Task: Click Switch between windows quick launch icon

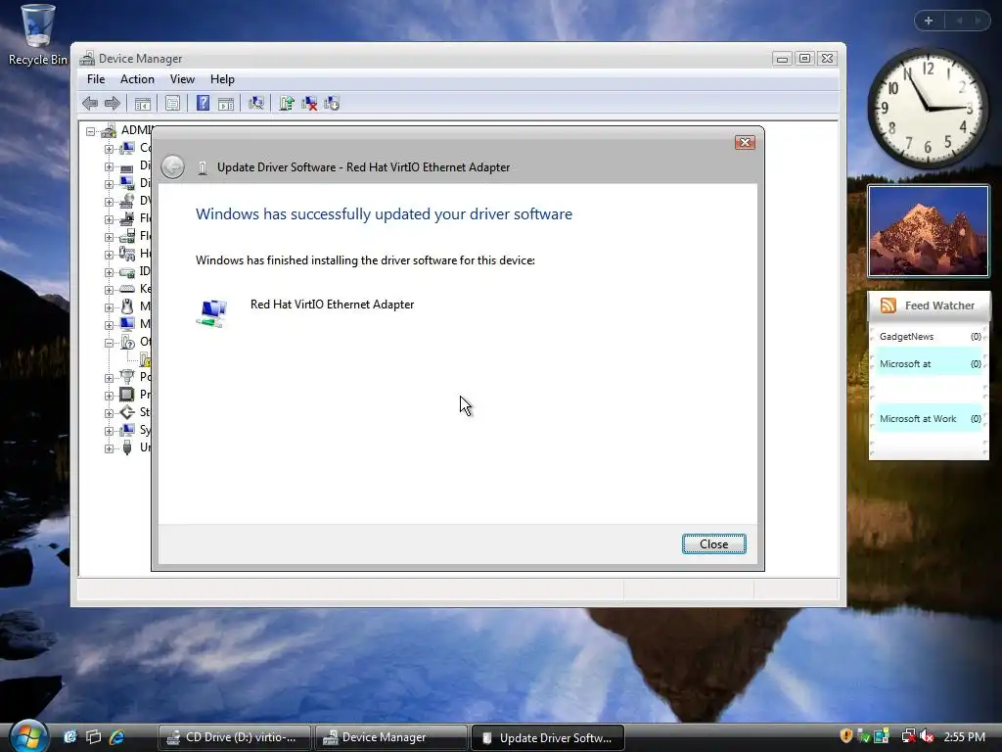Action: coord(93,737)
